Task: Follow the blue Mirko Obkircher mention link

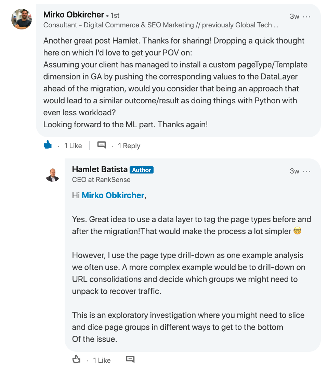Action: (113, 195)
